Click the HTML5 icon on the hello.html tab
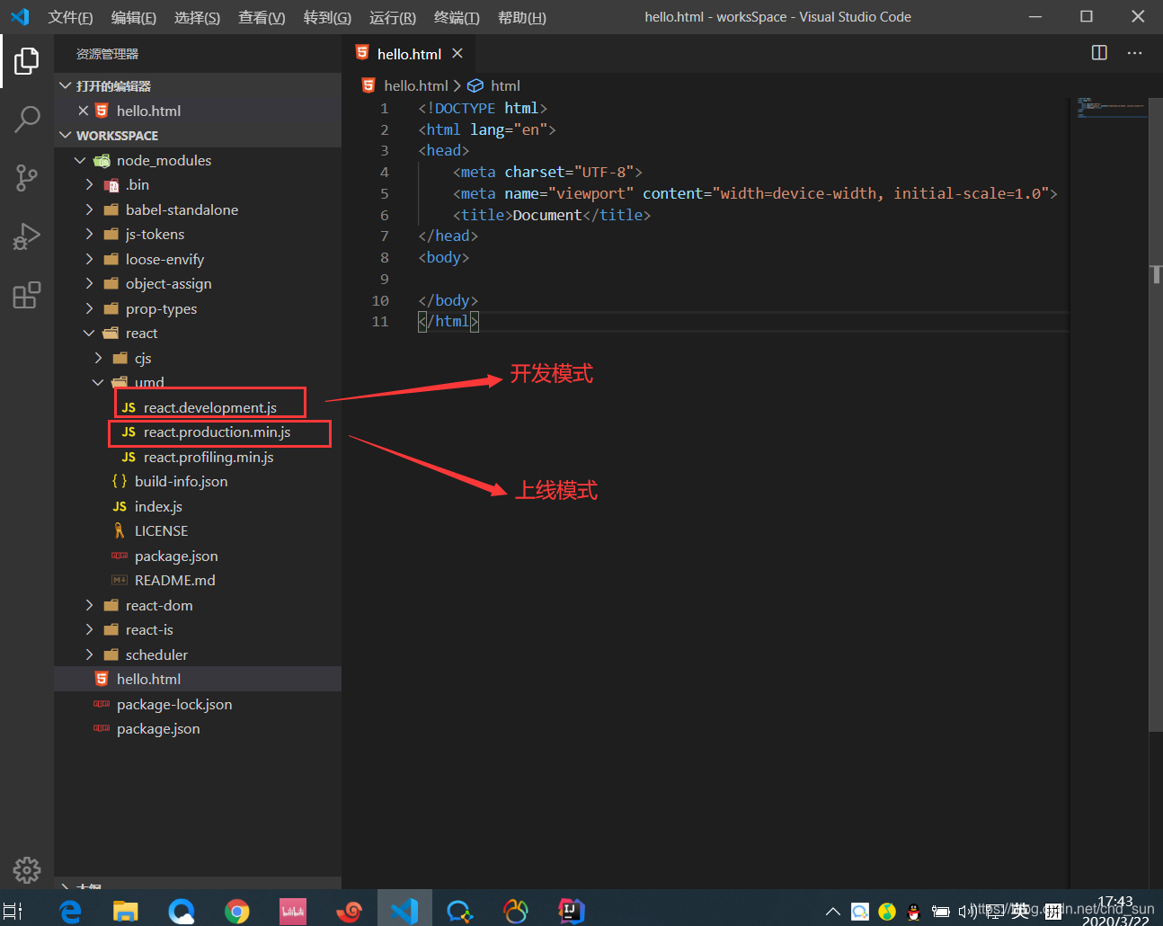This screenshot has width=1163, height=926. click(x=362, y=53)
